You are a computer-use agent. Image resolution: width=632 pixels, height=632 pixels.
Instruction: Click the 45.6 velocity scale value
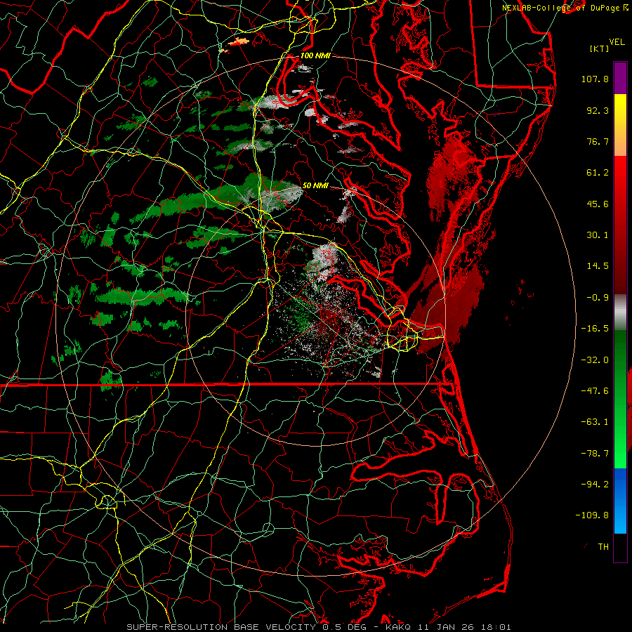coord(598,204)
